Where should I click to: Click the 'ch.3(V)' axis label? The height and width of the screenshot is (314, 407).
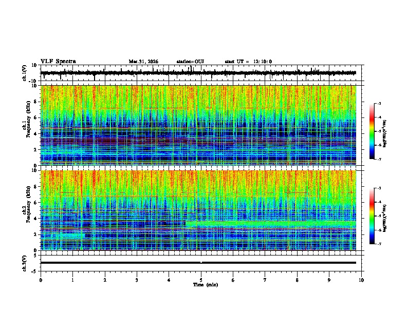coord(25,264)
